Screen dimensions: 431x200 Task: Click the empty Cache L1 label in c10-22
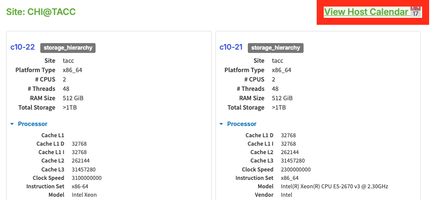click(x=53, y=135)
